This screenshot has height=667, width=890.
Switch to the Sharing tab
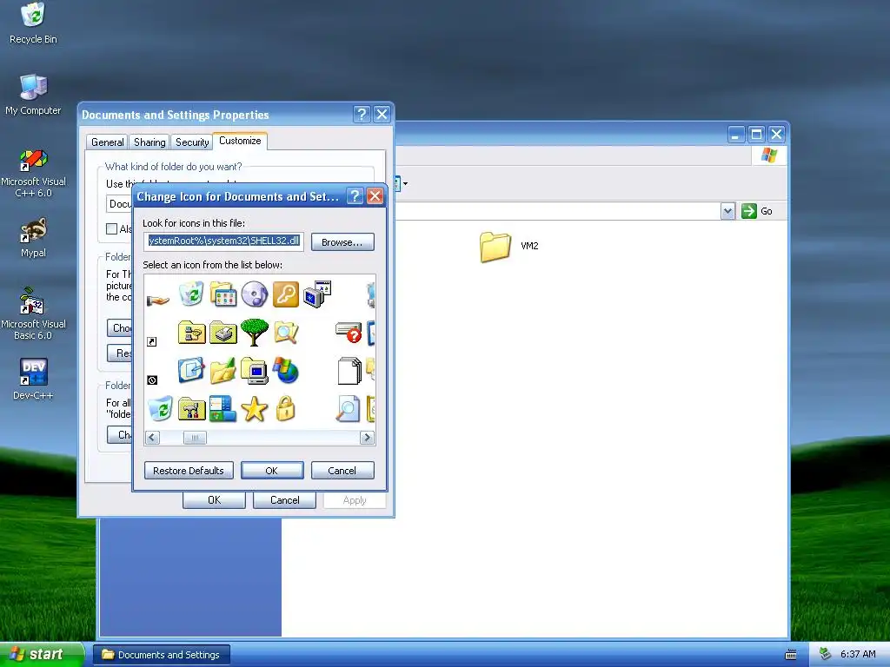pyautogui.click(x=149, y=142)
